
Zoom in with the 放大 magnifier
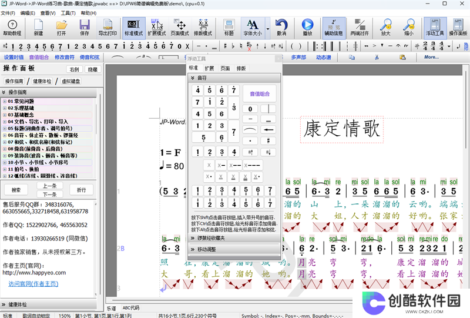386,28
